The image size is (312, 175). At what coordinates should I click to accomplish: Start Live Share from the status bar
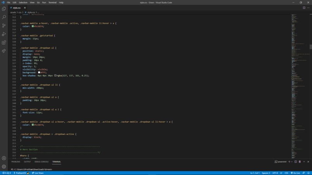click(38, 173)
